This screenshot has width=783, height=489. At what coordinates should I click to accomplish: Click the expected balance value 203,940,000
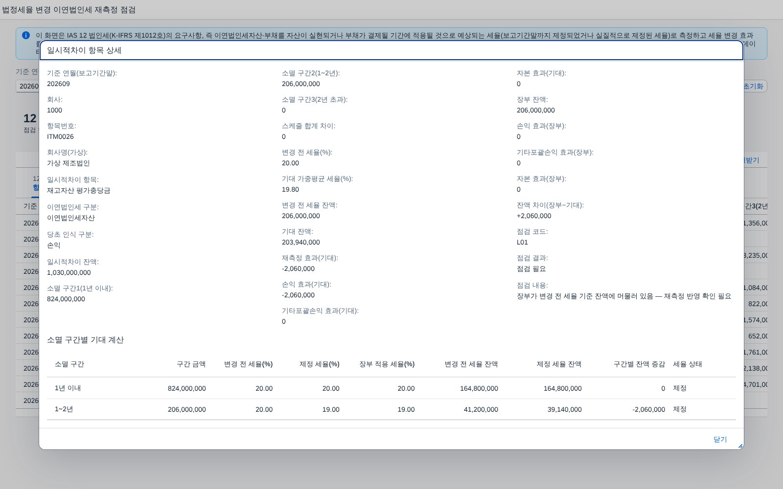(x=301, y=242)
